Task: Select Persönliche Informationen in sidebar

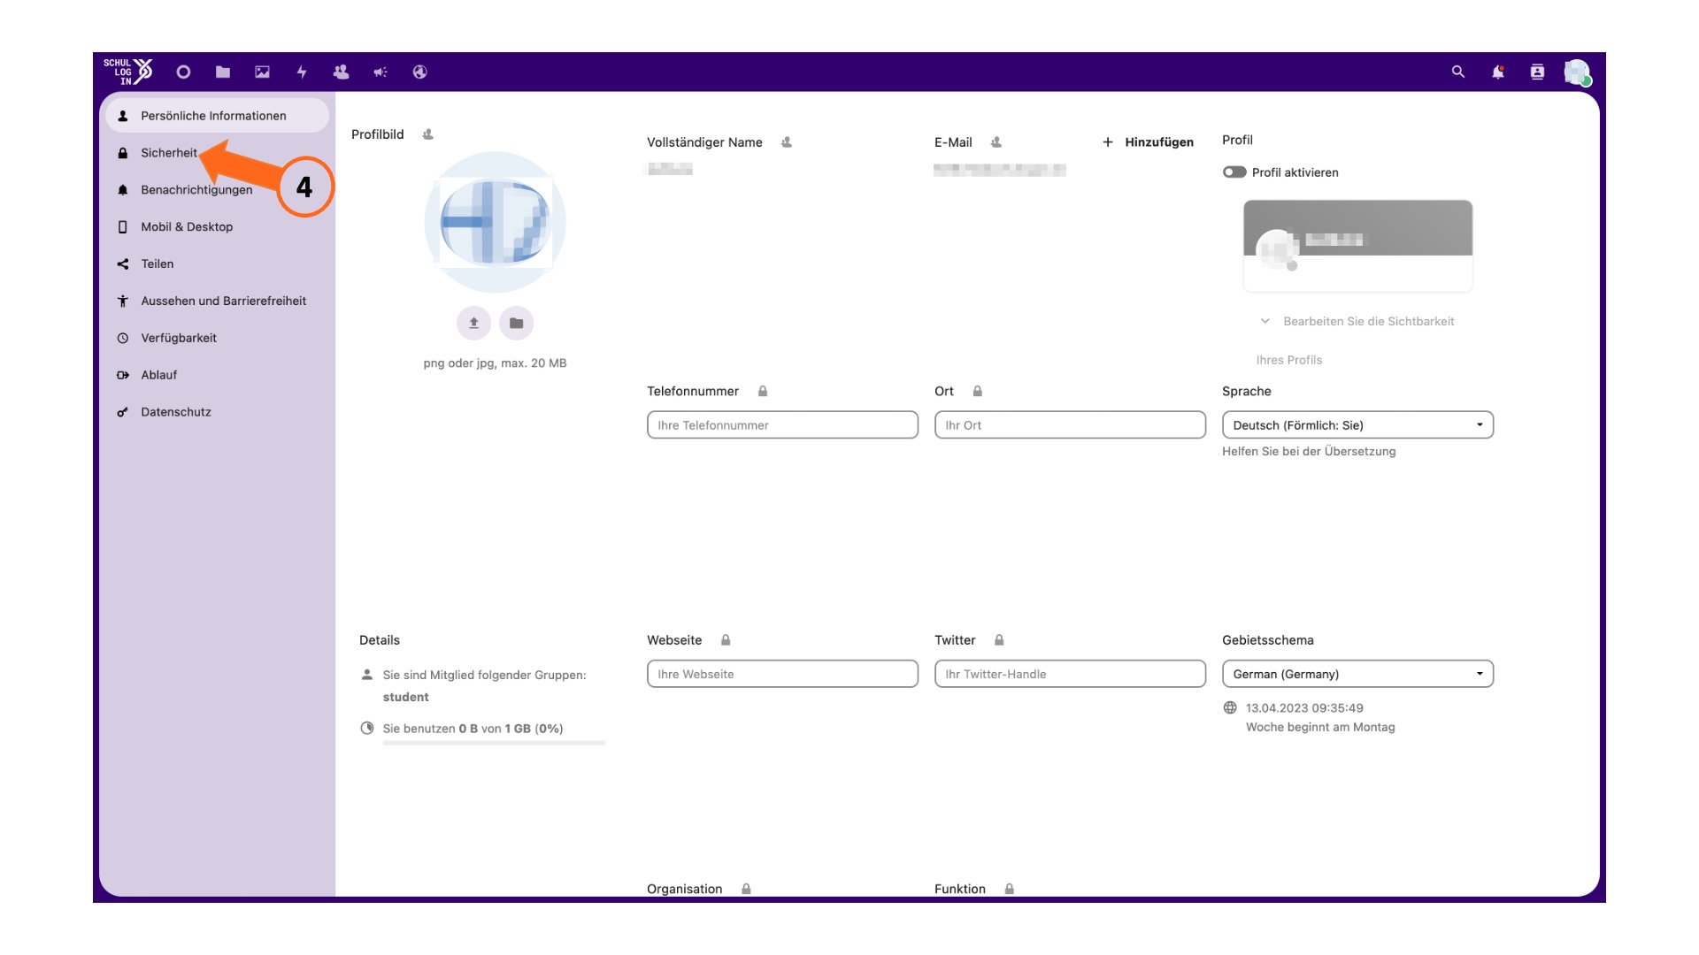Action: click(217, 116)
